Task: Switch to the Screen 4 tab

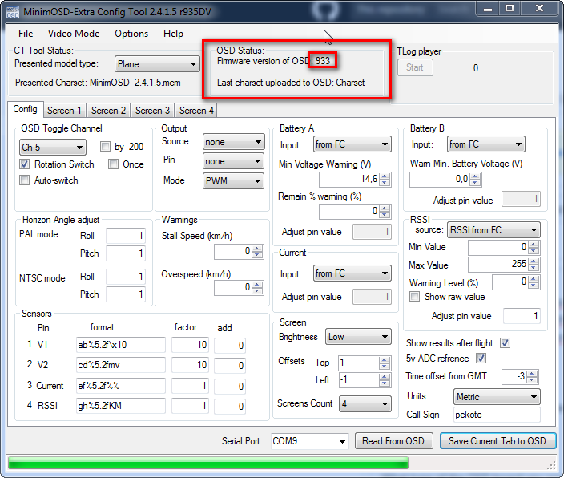Action: (x=196, y=111)
